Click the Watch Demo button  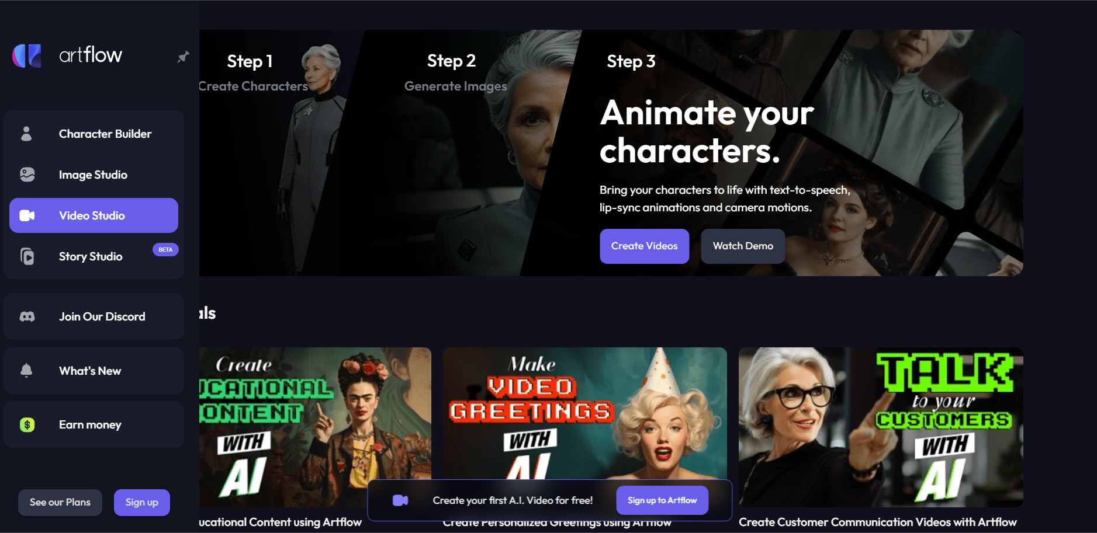click(x=743, y=246)
